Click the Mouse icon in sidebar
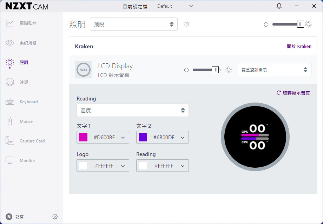323x224 pixels. pos(10,121)
